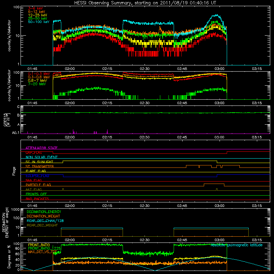Select the NON_SOLAR_EVENT flag label
This screenshot has height=274, width=274.
[x=41, y=157]
